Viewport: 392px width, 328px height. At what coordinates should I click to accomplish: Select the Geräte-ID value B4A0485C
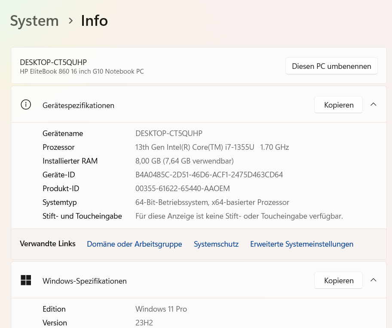click(209, 174)
